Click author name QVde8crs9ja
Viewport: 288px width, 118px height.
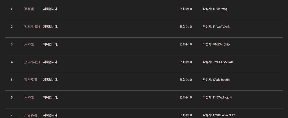[x=221, y=80]
